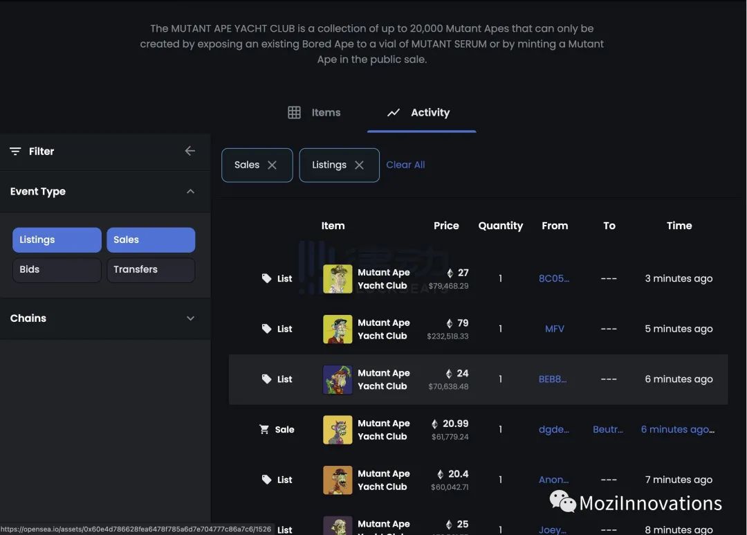
Task: Enable the Transfers event type filter
Action: [151, 270]
